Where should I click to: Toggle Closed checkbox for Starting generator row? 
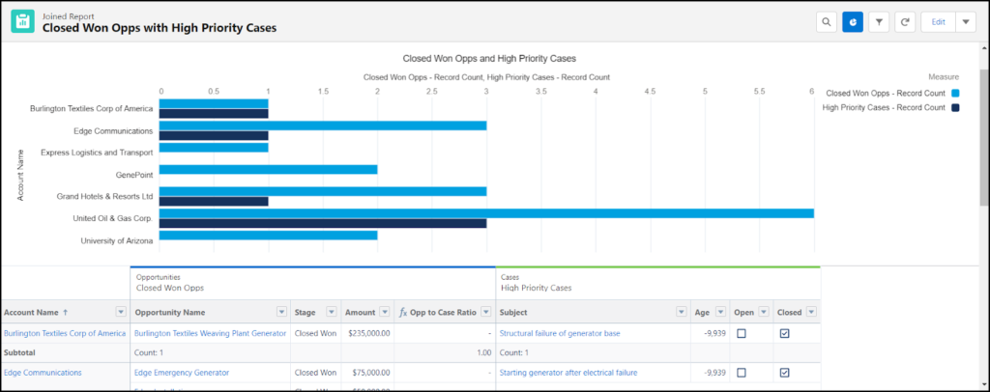(784, 373)
